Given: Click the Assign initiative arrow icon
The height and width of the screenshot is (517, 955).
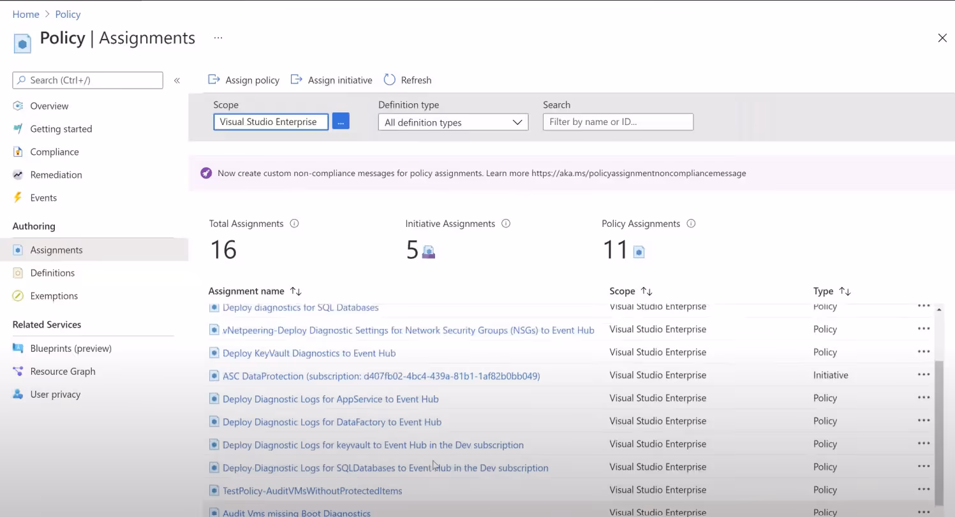Looking at the screenshot, I should (296, 80).
